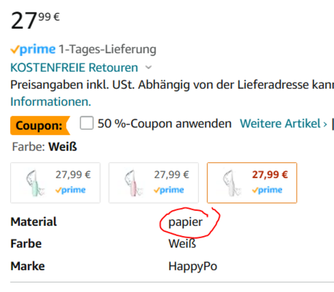This screenshot has height=292, width=334.
Task: Click the red 27,99 € price in the white variant
Action: (270, 175)
